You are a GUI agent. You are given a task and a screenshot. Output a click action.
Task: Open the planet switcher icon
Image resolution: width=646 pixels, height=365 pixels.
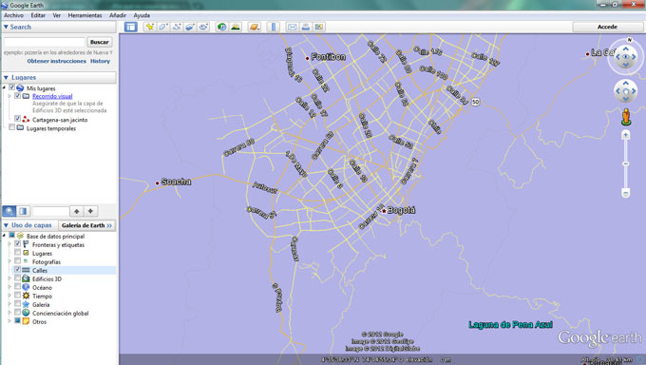point(255,27)
